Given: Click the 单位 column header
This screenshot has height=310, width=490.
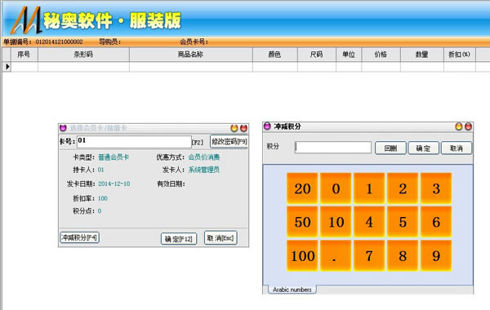Looking at the screenshot, I should [349, 55].
